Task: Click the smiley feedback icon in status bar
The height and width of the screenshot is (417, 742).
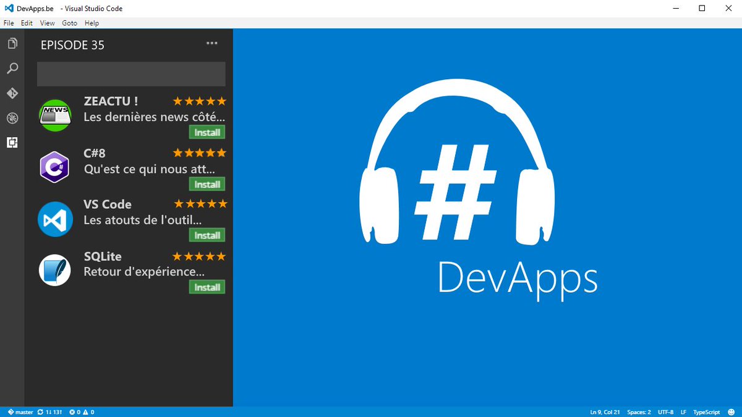Action: 732,412
